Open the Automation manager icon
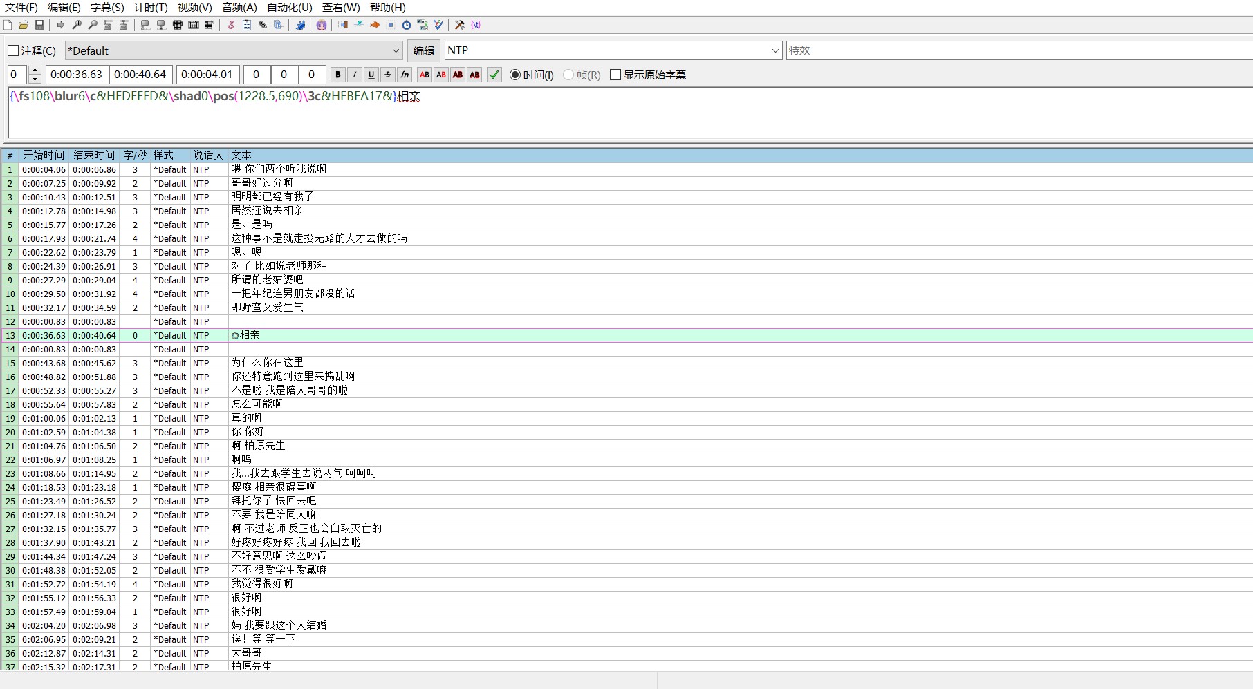 pyautogui.click(x=300, y=25)
